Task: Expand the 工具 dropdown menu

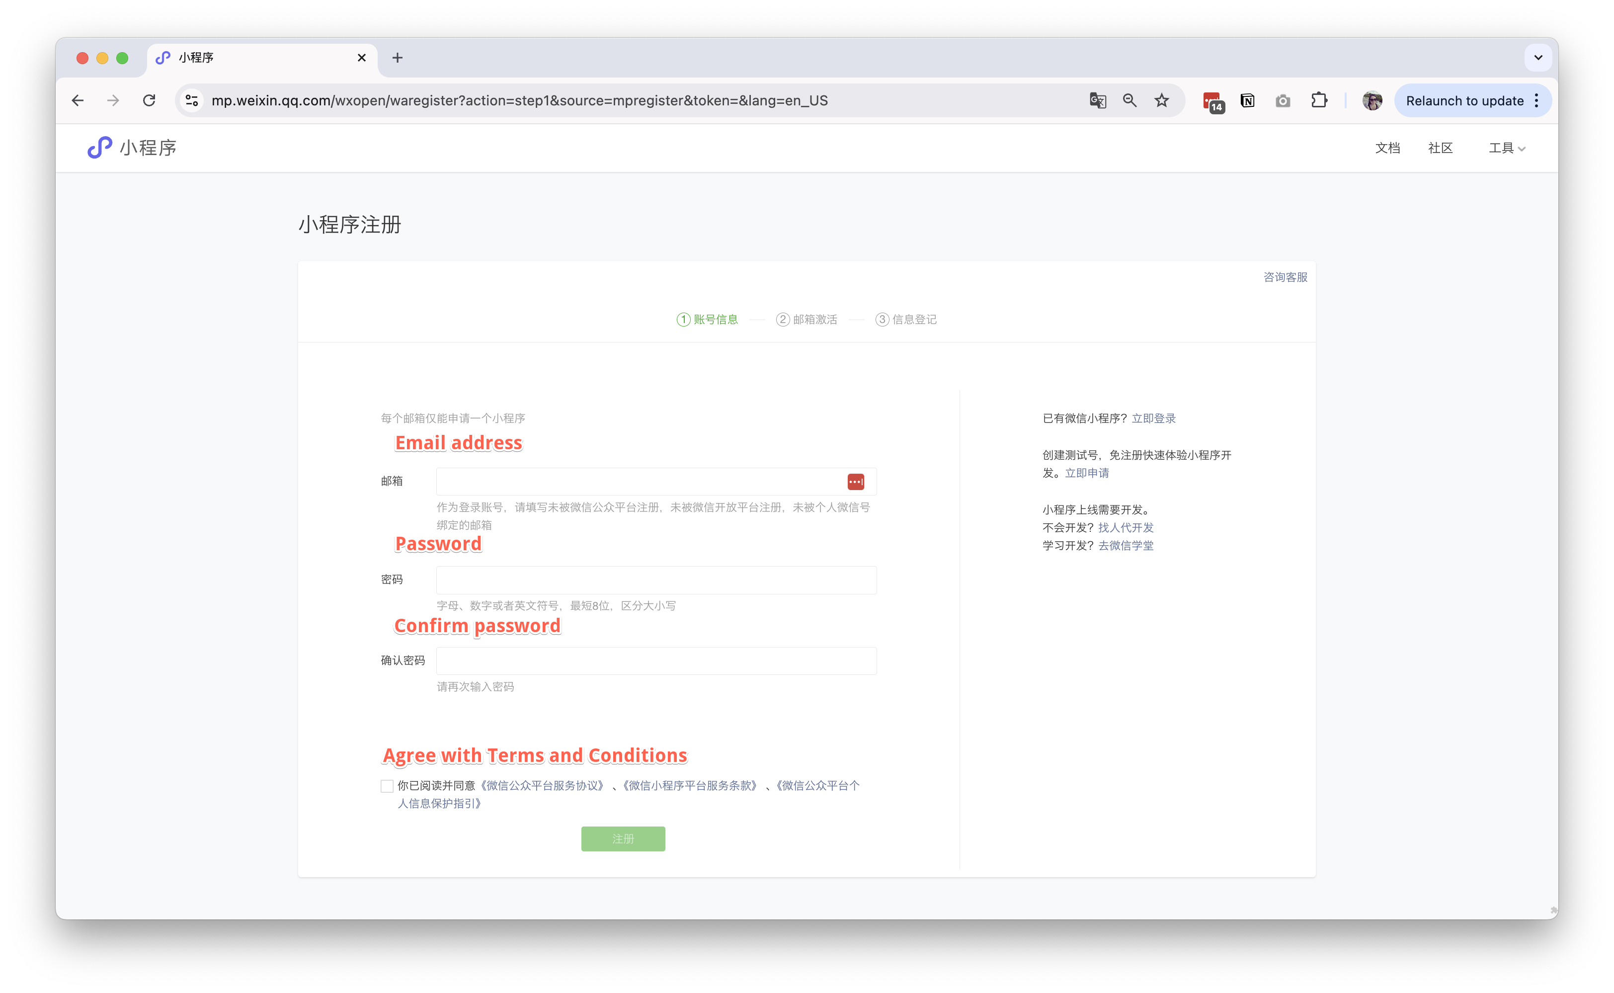Action: tap(1506, 149)
